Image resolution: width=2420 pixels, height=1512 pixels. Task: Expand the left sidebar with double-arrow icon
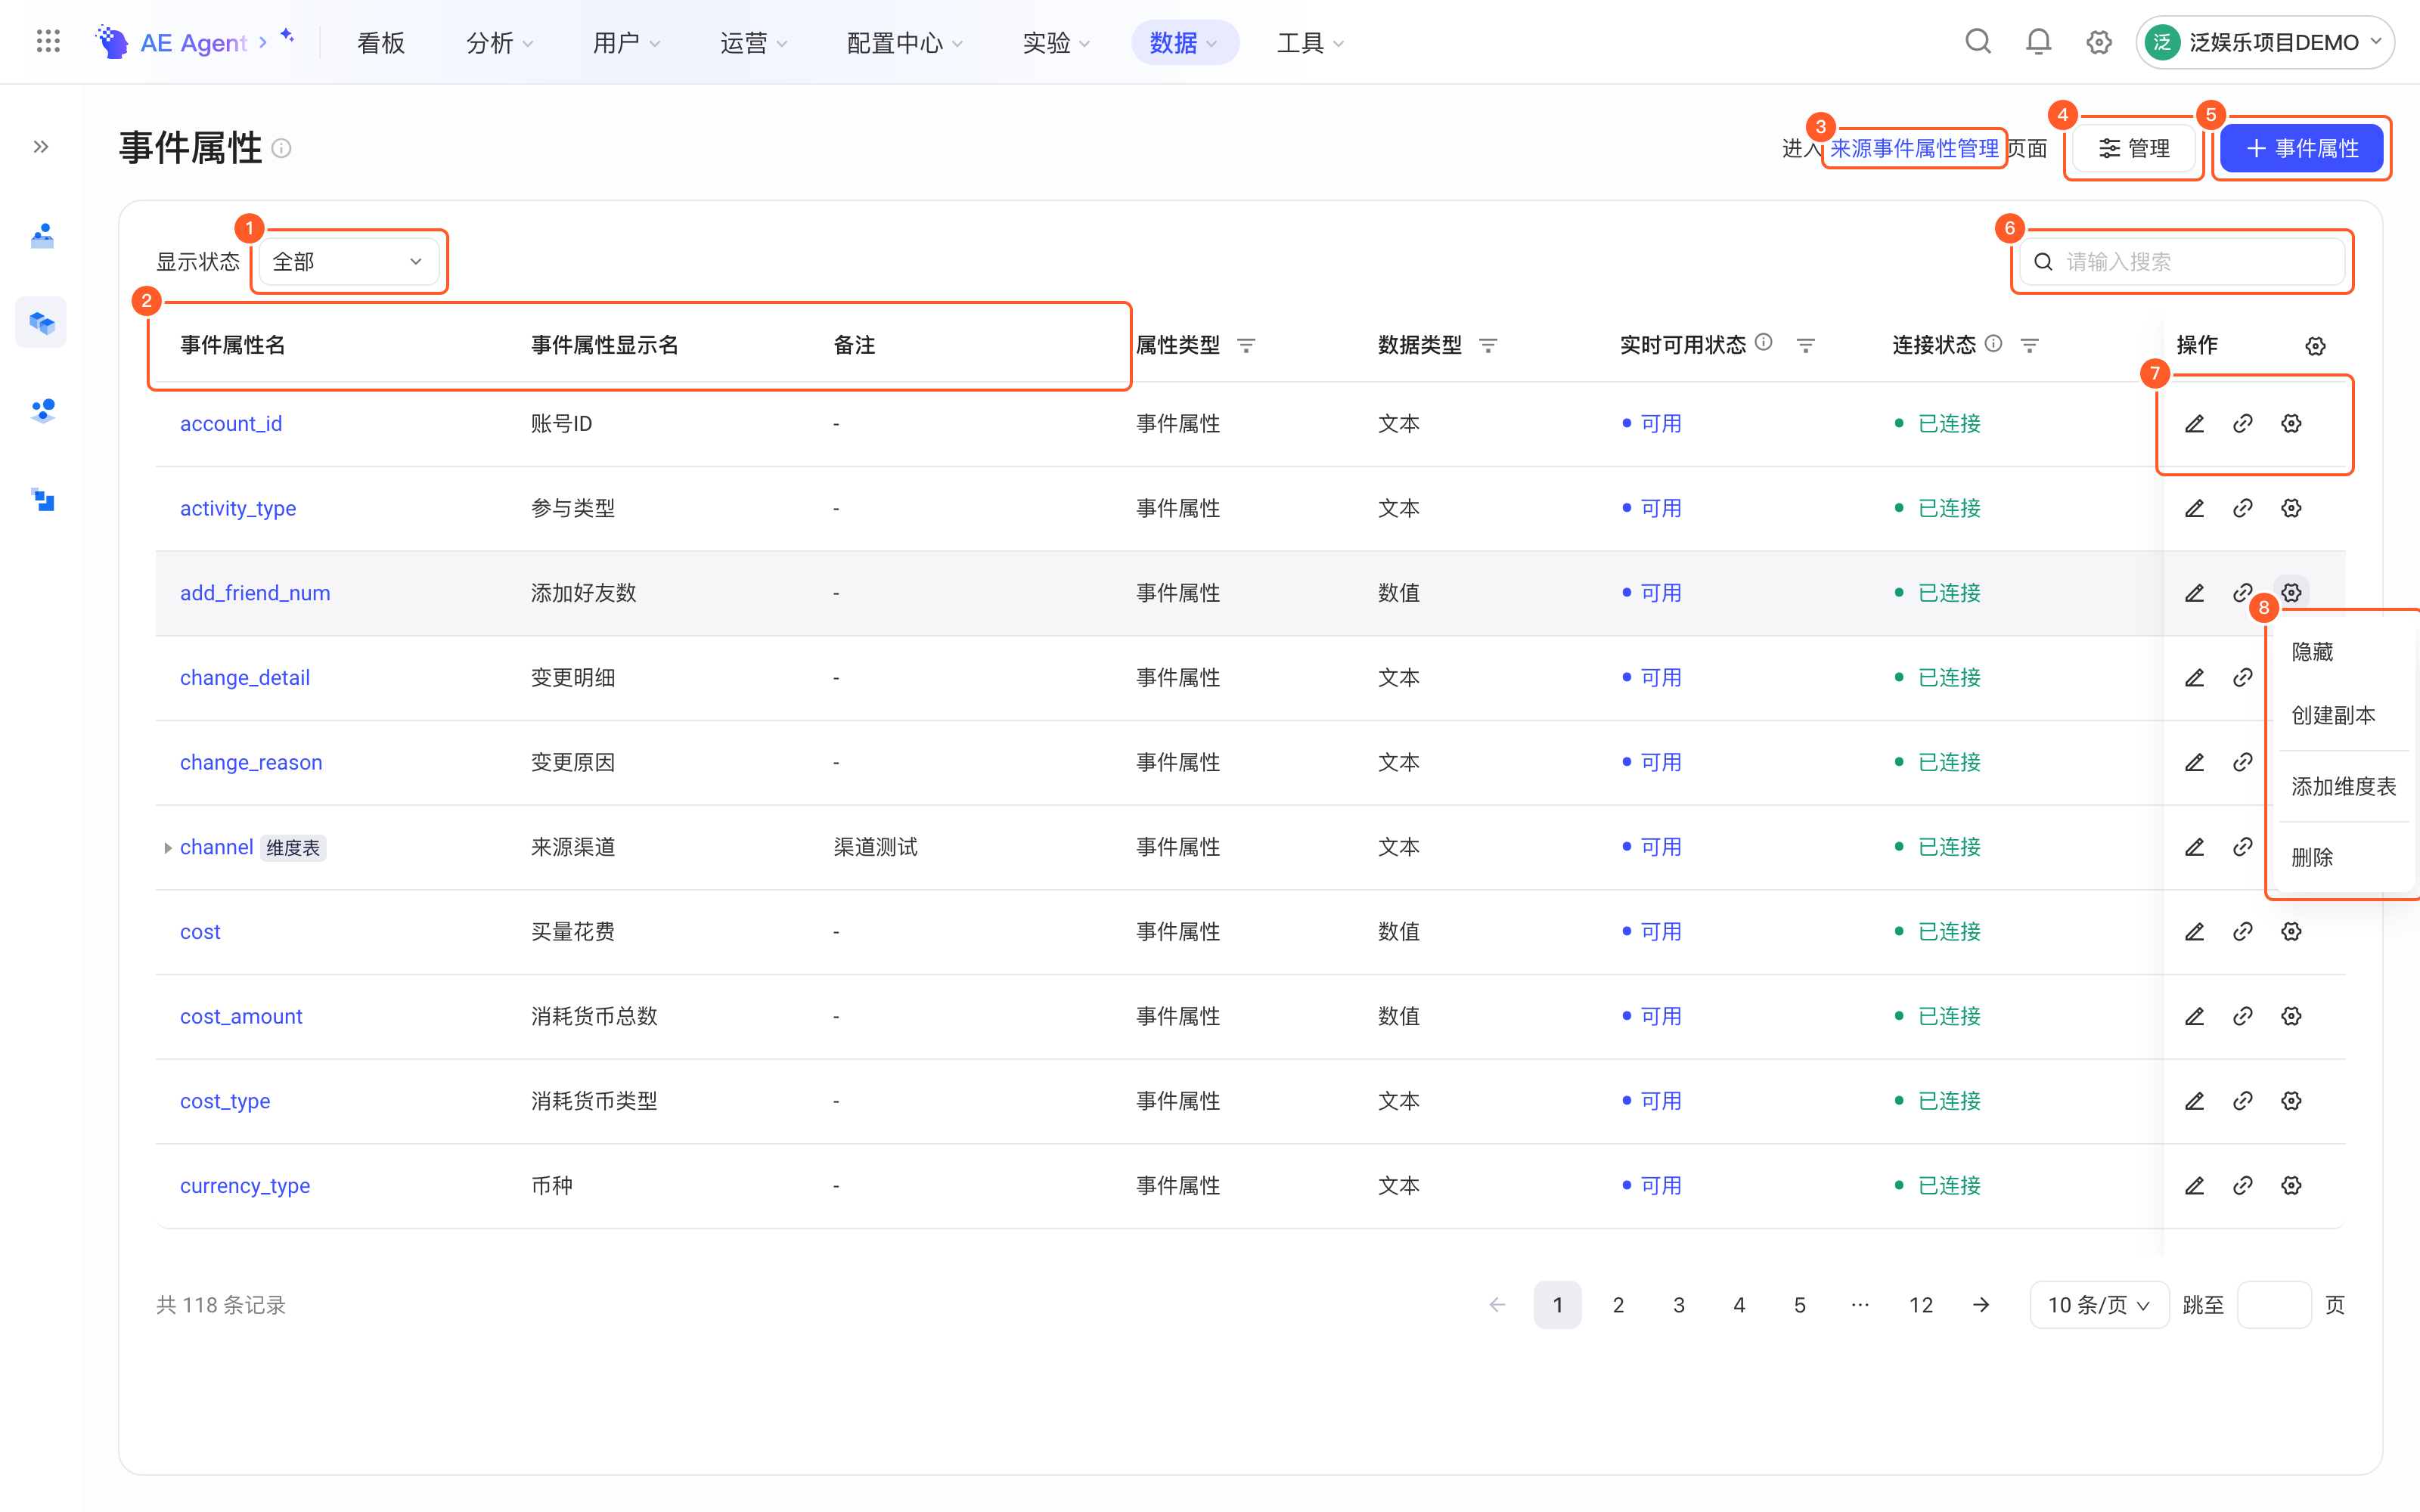(x=41, y=147)
